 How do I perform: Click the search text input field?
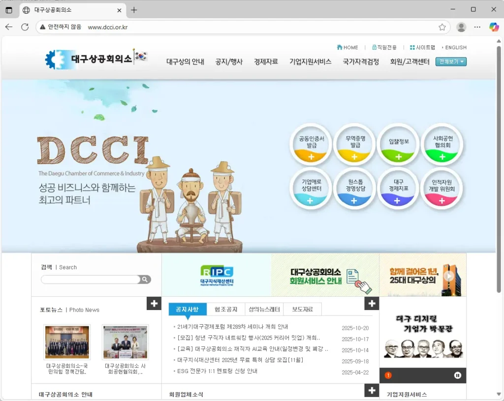click(x=90, y=280)
